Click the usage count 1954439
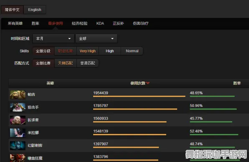Screen dimensions: 249x162 click(x=101, y=93)
